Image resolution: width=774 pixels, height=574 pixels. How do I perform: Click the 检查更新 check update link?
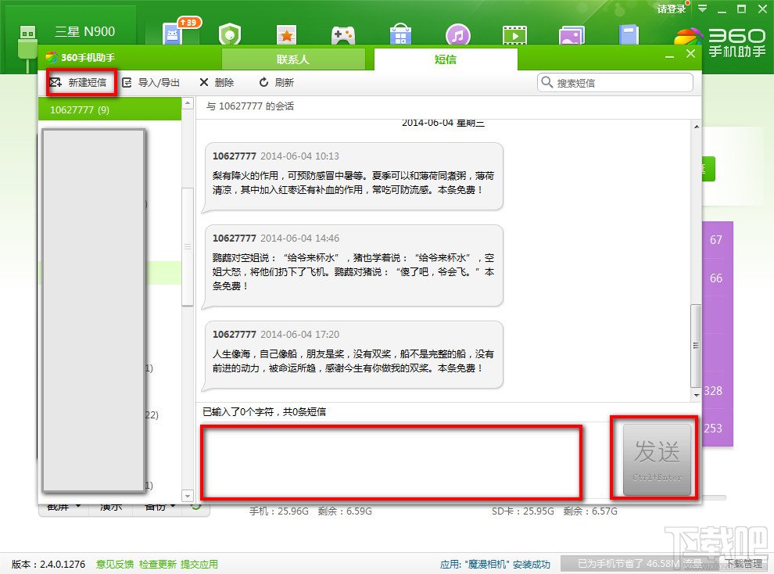pos(159,564)
